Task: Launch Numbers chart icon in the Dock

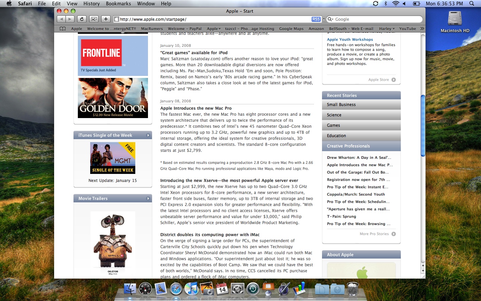Action: click(299, 288)
